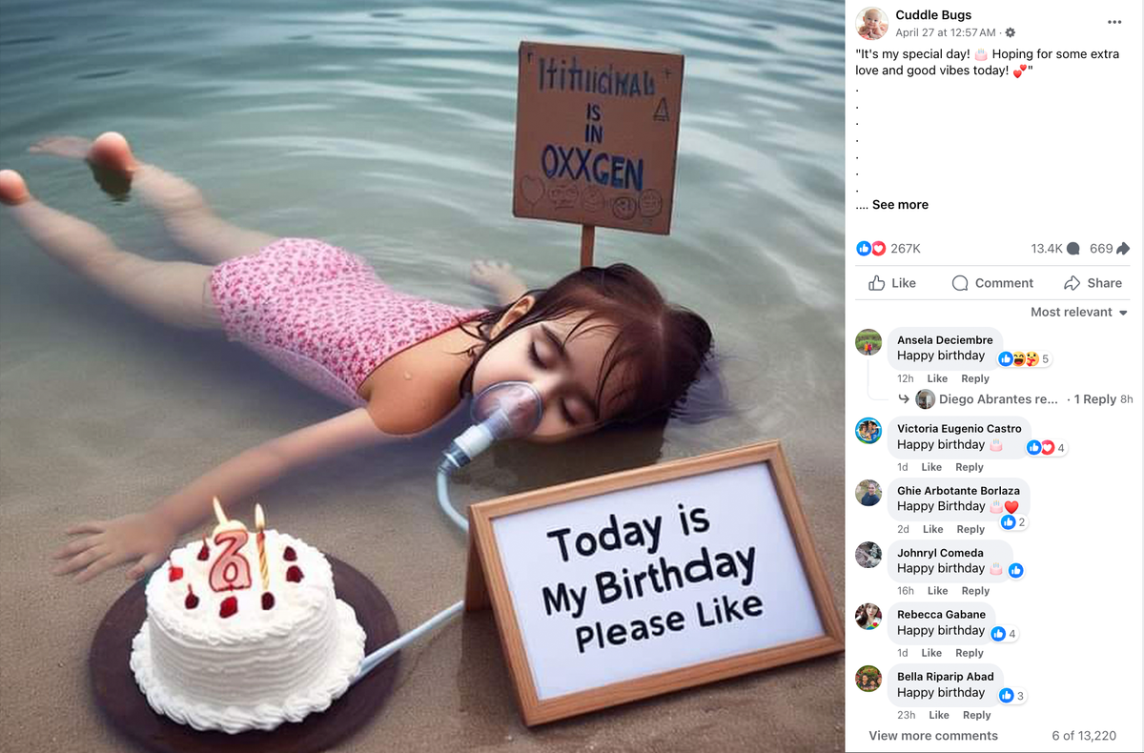The width and height of the screenshot is (1144, 753).
Task: Click the Comment action button
Action: pos(992,283)
